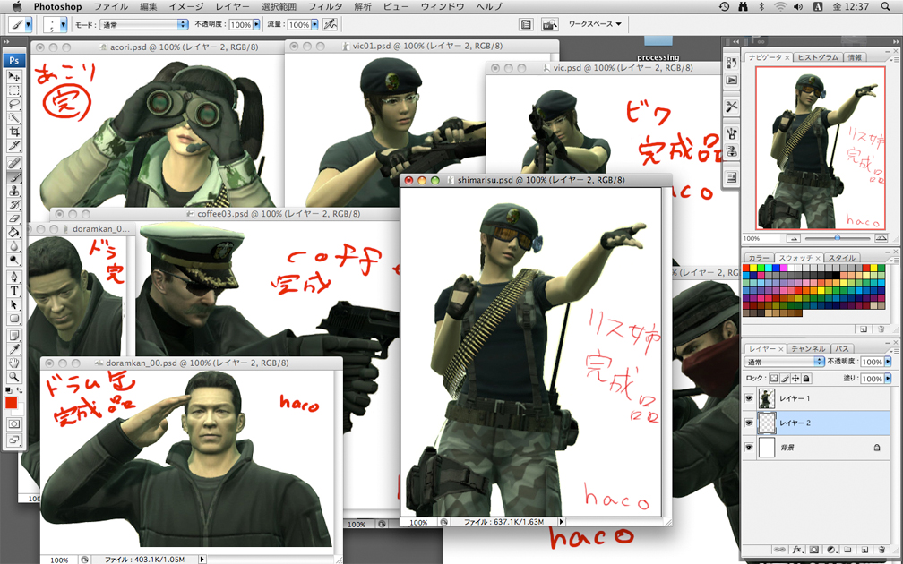Image resolution: width=903 pixels, height=564 pixels.
Task: Switch to the カラー tab
Action: click(758, 258)
